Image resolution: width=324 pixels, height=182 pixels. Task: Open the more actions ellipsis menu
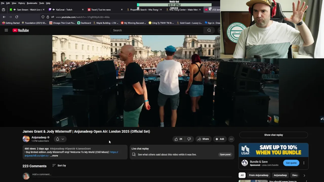[231, 139]
